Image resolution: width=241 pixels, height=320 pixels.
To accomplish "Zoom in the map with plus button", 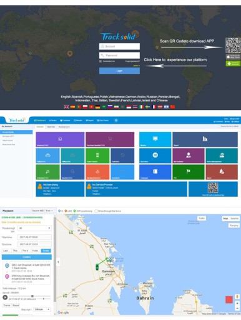I will click(237, 303).
